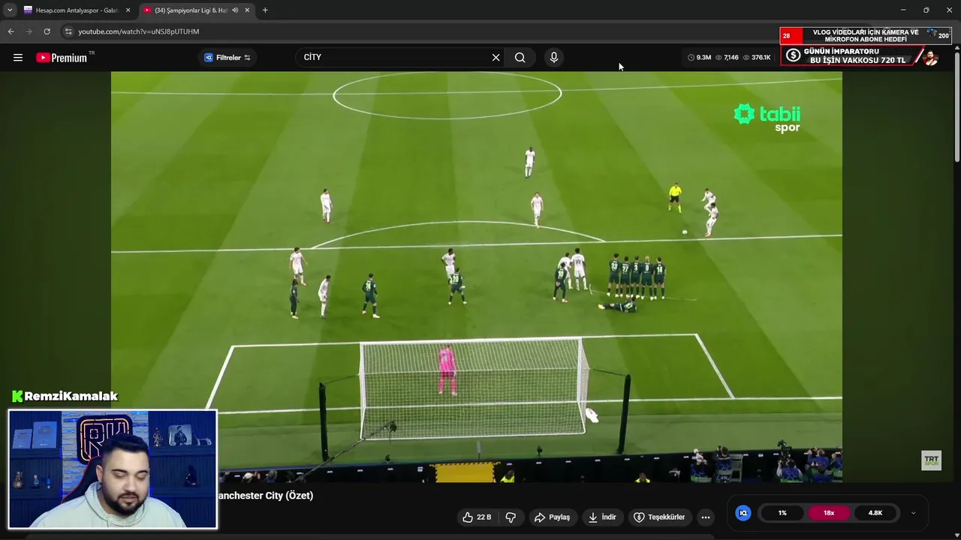Select the 4.8K stat pill
This screenshot has height=540, width=961.
tap(875, 513)
